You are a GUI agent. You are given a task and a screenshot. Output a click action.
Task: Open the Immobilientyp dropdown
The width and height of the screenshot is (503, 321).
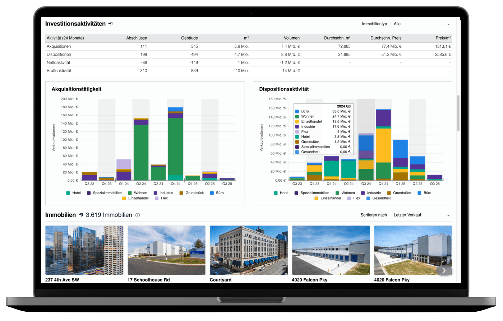click(x=422, y=24)
